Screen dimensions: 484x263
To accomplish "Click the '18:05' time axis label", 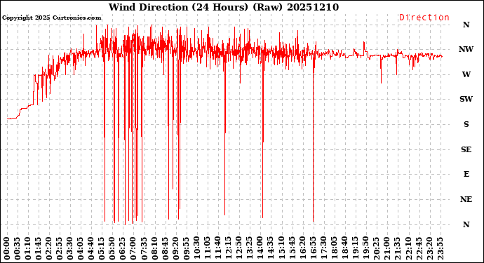I will pyautogui.click(x=335, y=248).
